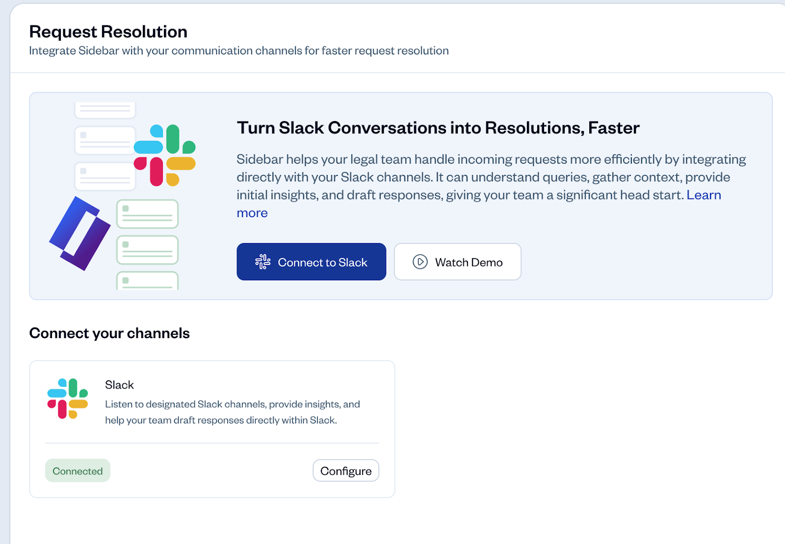Open the Watch Demo video
This screenshot has height=544, width=785.
[x=457, y=262]
